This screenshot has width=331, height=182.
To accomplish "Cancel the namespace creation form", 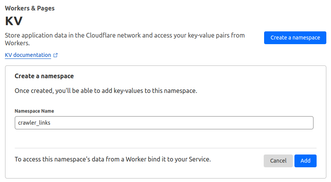I will point(278,161).
